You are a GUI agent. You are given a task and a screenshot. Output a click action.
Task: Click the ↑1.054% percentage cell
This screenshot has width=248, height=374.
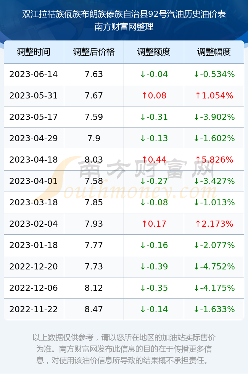coord(214,96)
